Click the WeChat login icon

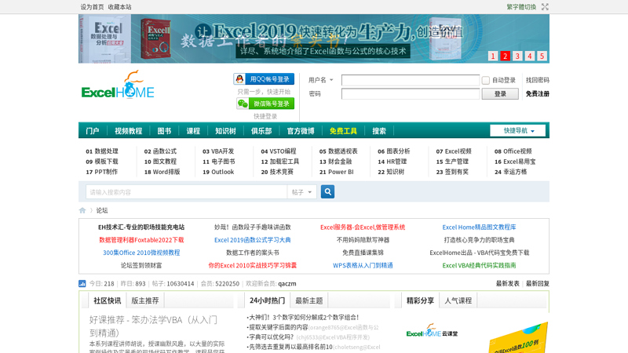tap(243, 104)
